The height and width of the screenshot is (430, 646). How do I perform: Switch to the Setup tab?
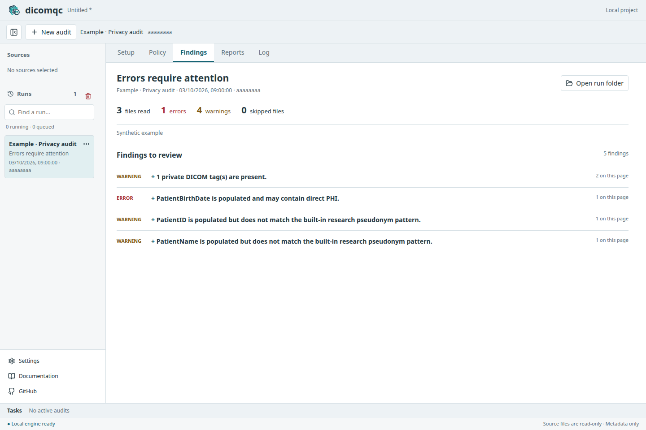tap(126, 52)
